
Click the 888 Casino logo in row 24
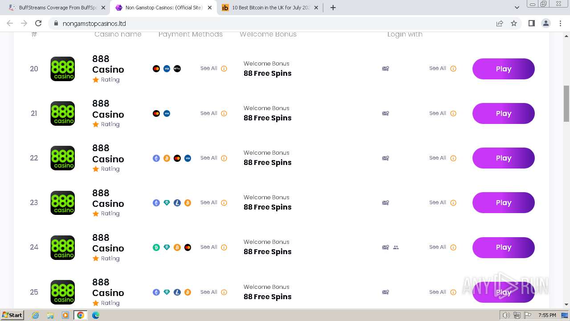pos(62,247)
